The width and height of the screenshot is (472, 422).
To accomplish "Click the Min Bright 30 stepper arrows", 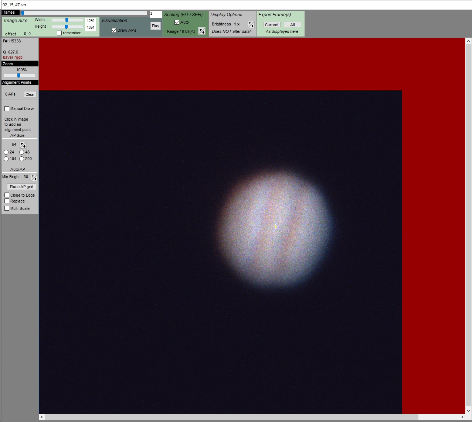I will coord(34,177).
